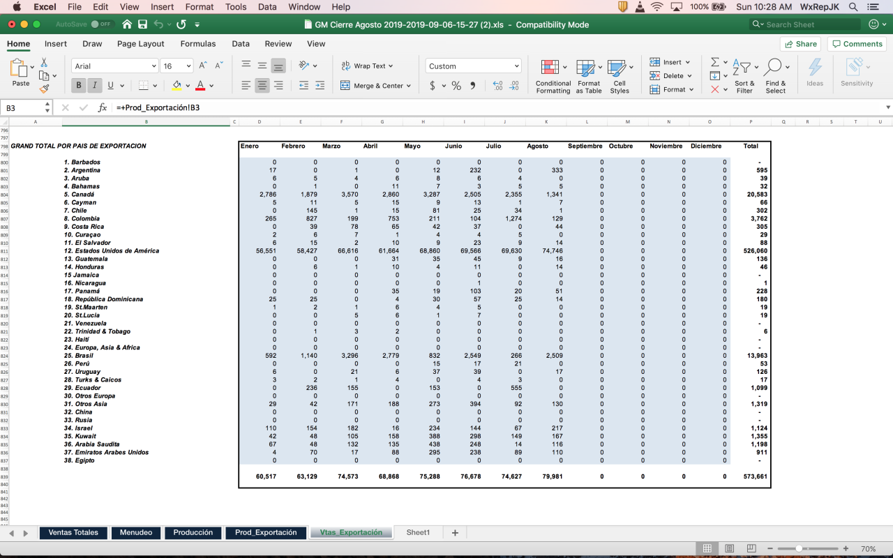Open the Format menu in menu bar
The height and width of the screenshot is (558, 893).
(x=200, y=7)
